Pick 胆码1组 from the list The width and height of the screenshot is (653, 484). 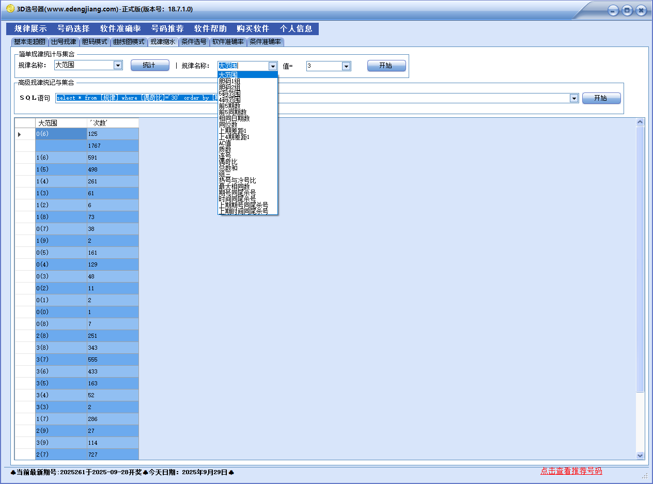(x=229, y=81)
